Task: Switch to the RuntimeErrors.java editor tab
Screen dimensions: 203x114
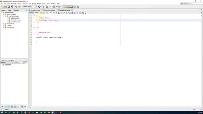Action: (x=50, y=10)
